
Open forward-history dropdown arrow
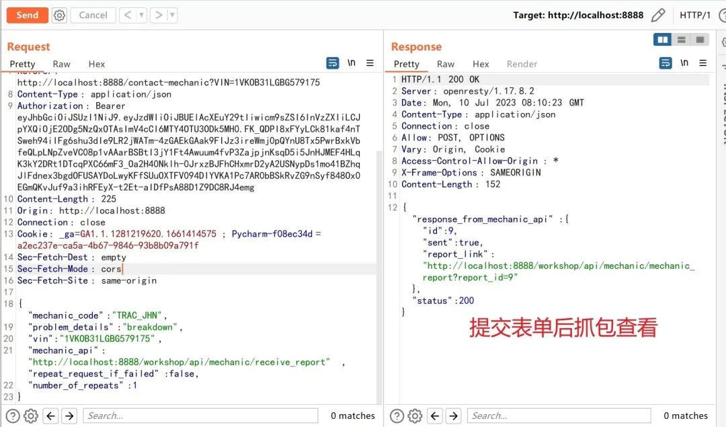pyautogui.click(x=172, y=15)
